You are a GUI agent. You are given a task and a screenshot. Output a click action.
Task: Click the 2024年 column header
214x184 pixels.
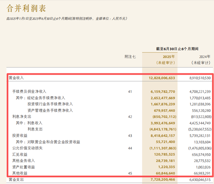[x=205, y=57]
